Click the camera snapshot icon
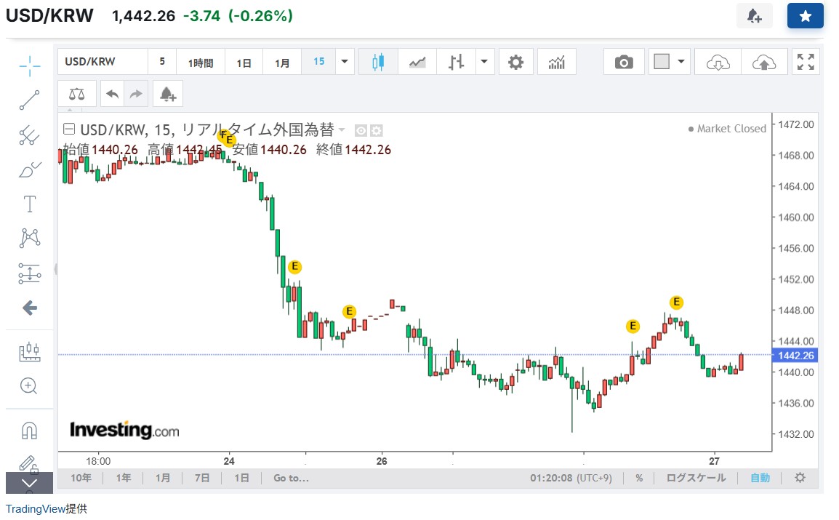 tap(624, 63)
